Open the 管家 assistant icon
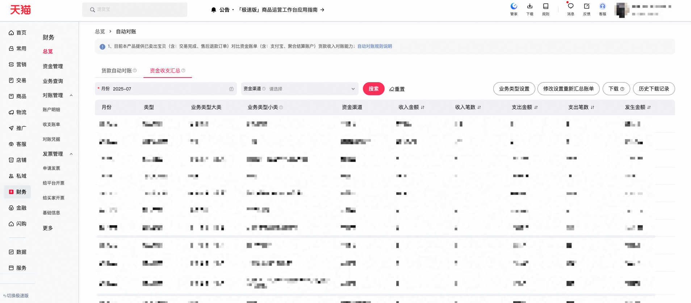The height and width of the screenshot is (303, 691). click(514, 9)
